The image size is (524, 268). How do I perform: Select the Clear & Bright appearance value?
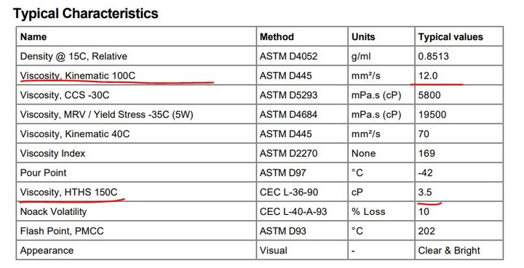[449, 251]
